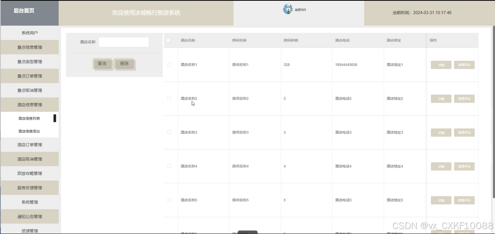
Task: Collapse 酒店信息管理 menu
Action: [x=30, y=105]
